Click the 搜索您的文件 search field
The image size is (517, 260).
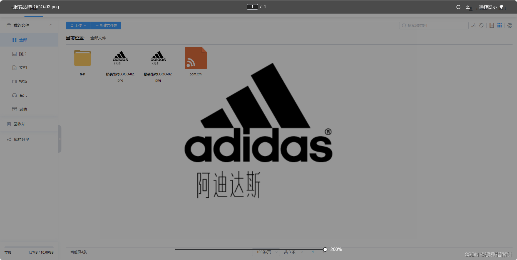coord(434,26)
